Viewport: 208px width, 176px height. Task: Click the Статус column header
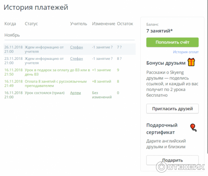[31, 24]
